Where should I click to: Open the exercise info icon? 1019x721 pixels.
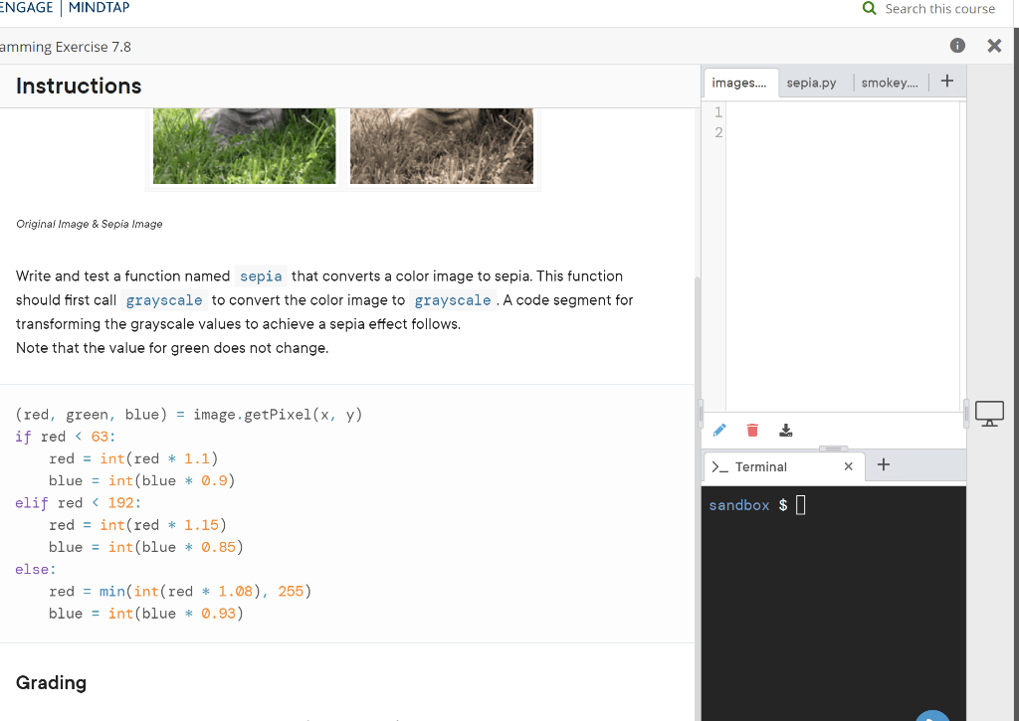pos(957,45)
